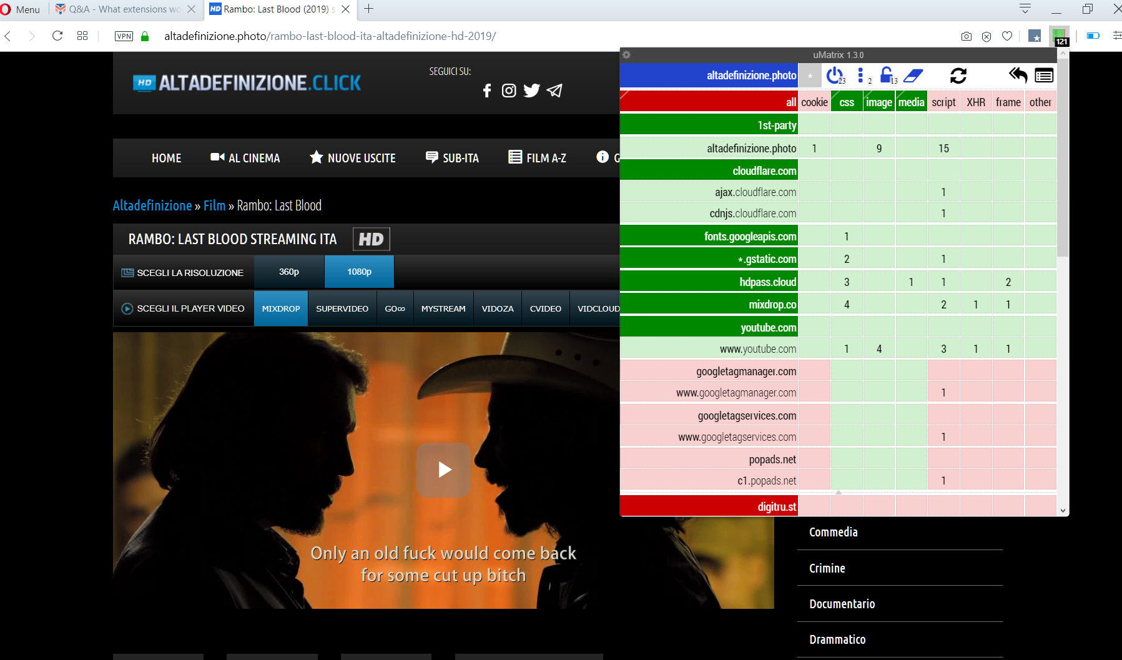Toggle the css column header
This screenshot has width=1122, height=660.
pyautogui.click(x=847, y=102)
